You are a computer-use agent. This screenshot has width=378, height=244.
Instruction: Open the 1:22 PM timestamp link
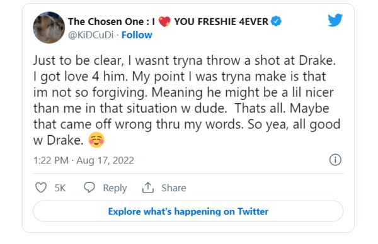tap(51, 160)
